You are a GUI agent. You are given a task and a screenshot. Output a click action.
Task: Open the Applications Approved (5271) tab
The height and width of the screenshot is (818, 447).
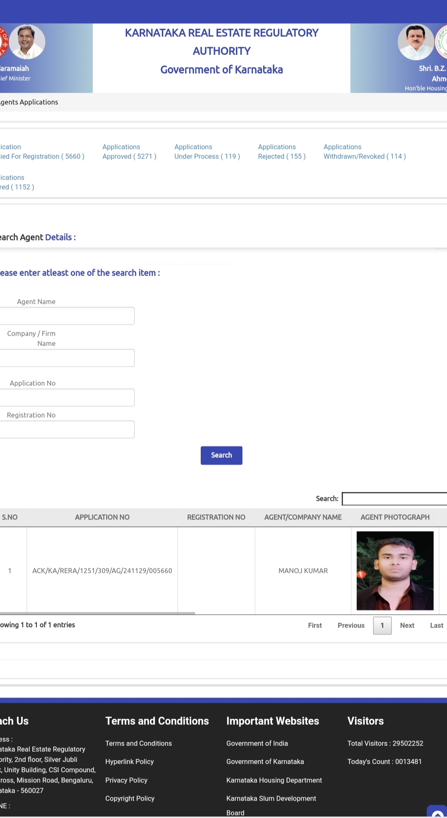(x=129, y=152)
